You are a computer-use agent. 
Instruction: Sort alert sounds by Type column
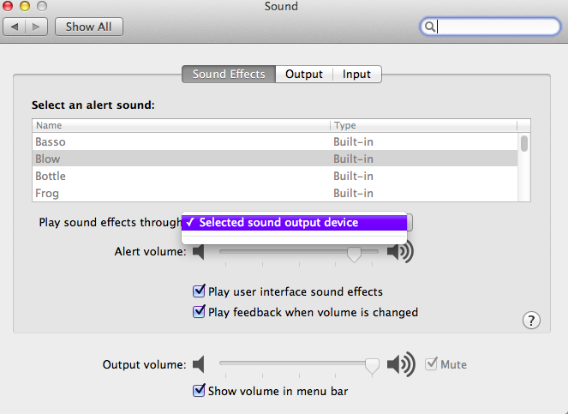point(423,125)
